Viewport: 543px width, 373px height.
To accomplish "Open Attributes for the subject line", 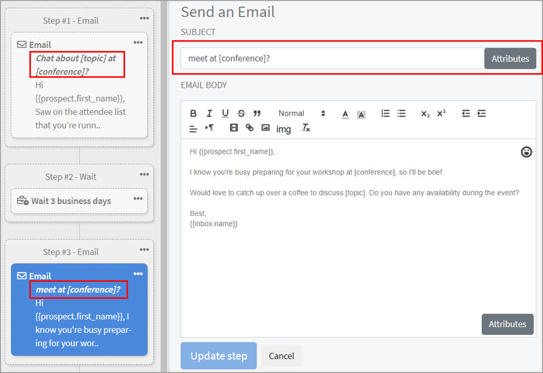I will coord(510,58).
